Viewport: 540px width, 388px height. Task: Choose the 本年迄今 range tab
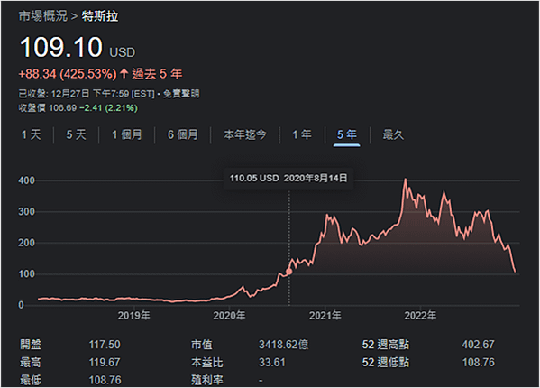tap(245, 134)
